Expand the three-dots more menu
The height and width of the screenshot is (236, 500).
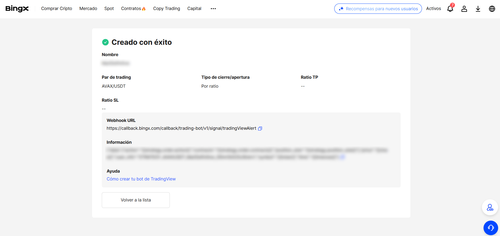click(x=213, y=9)
